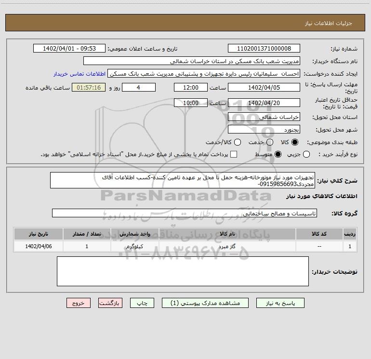This screenshot has width=371, height=359.
Task: Click the delivery city field بجنورد
Action: pyautogui.click(x=264, y=130)
